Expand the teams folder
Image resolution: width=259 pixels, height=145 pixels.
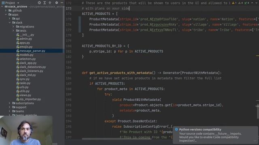click(10, 111)
